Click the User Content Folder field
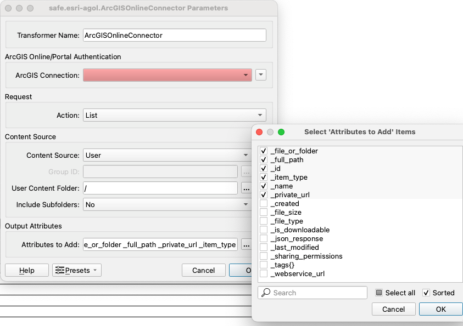 tap(160, 188)
